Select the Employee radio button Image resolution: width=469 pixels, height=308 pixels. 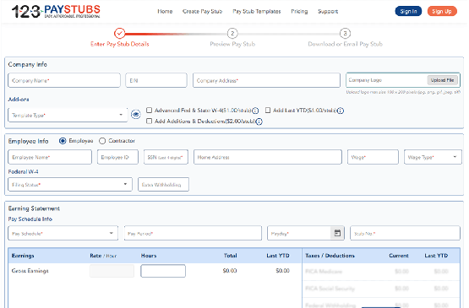click(63, 141)
